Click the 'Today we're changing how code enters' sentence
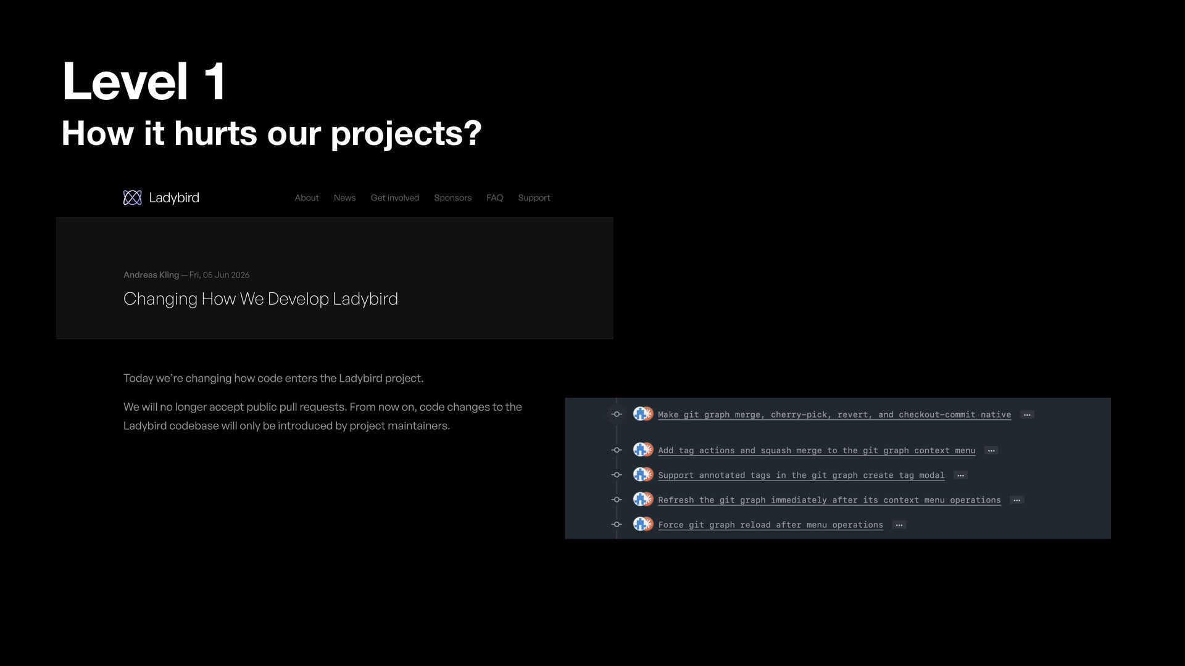Viewport: 1185px width, 666px height. [x=273, y=379]
